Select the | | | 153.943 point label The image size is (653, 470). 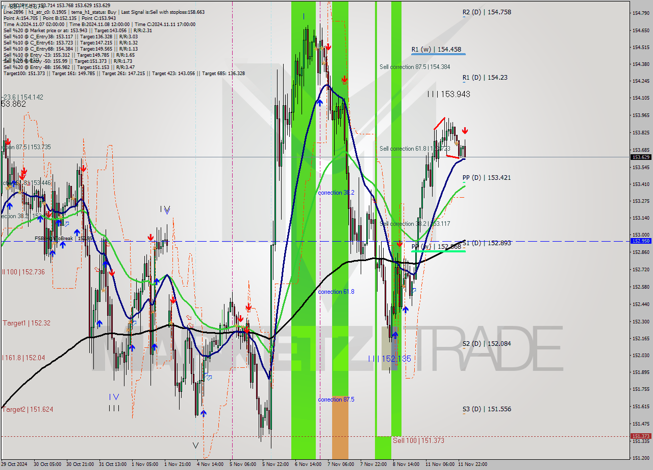(449, 94)
